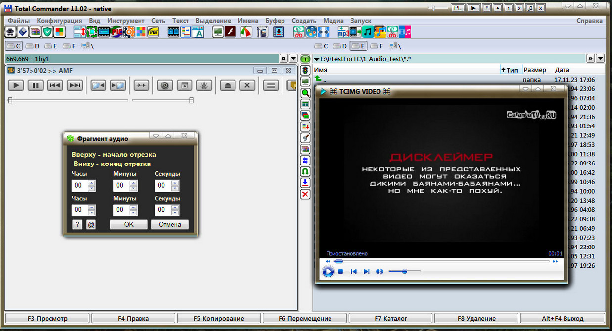Click the Flash icon in the toolbar
Screen dimensions: 612x331
tap(230, 32)
